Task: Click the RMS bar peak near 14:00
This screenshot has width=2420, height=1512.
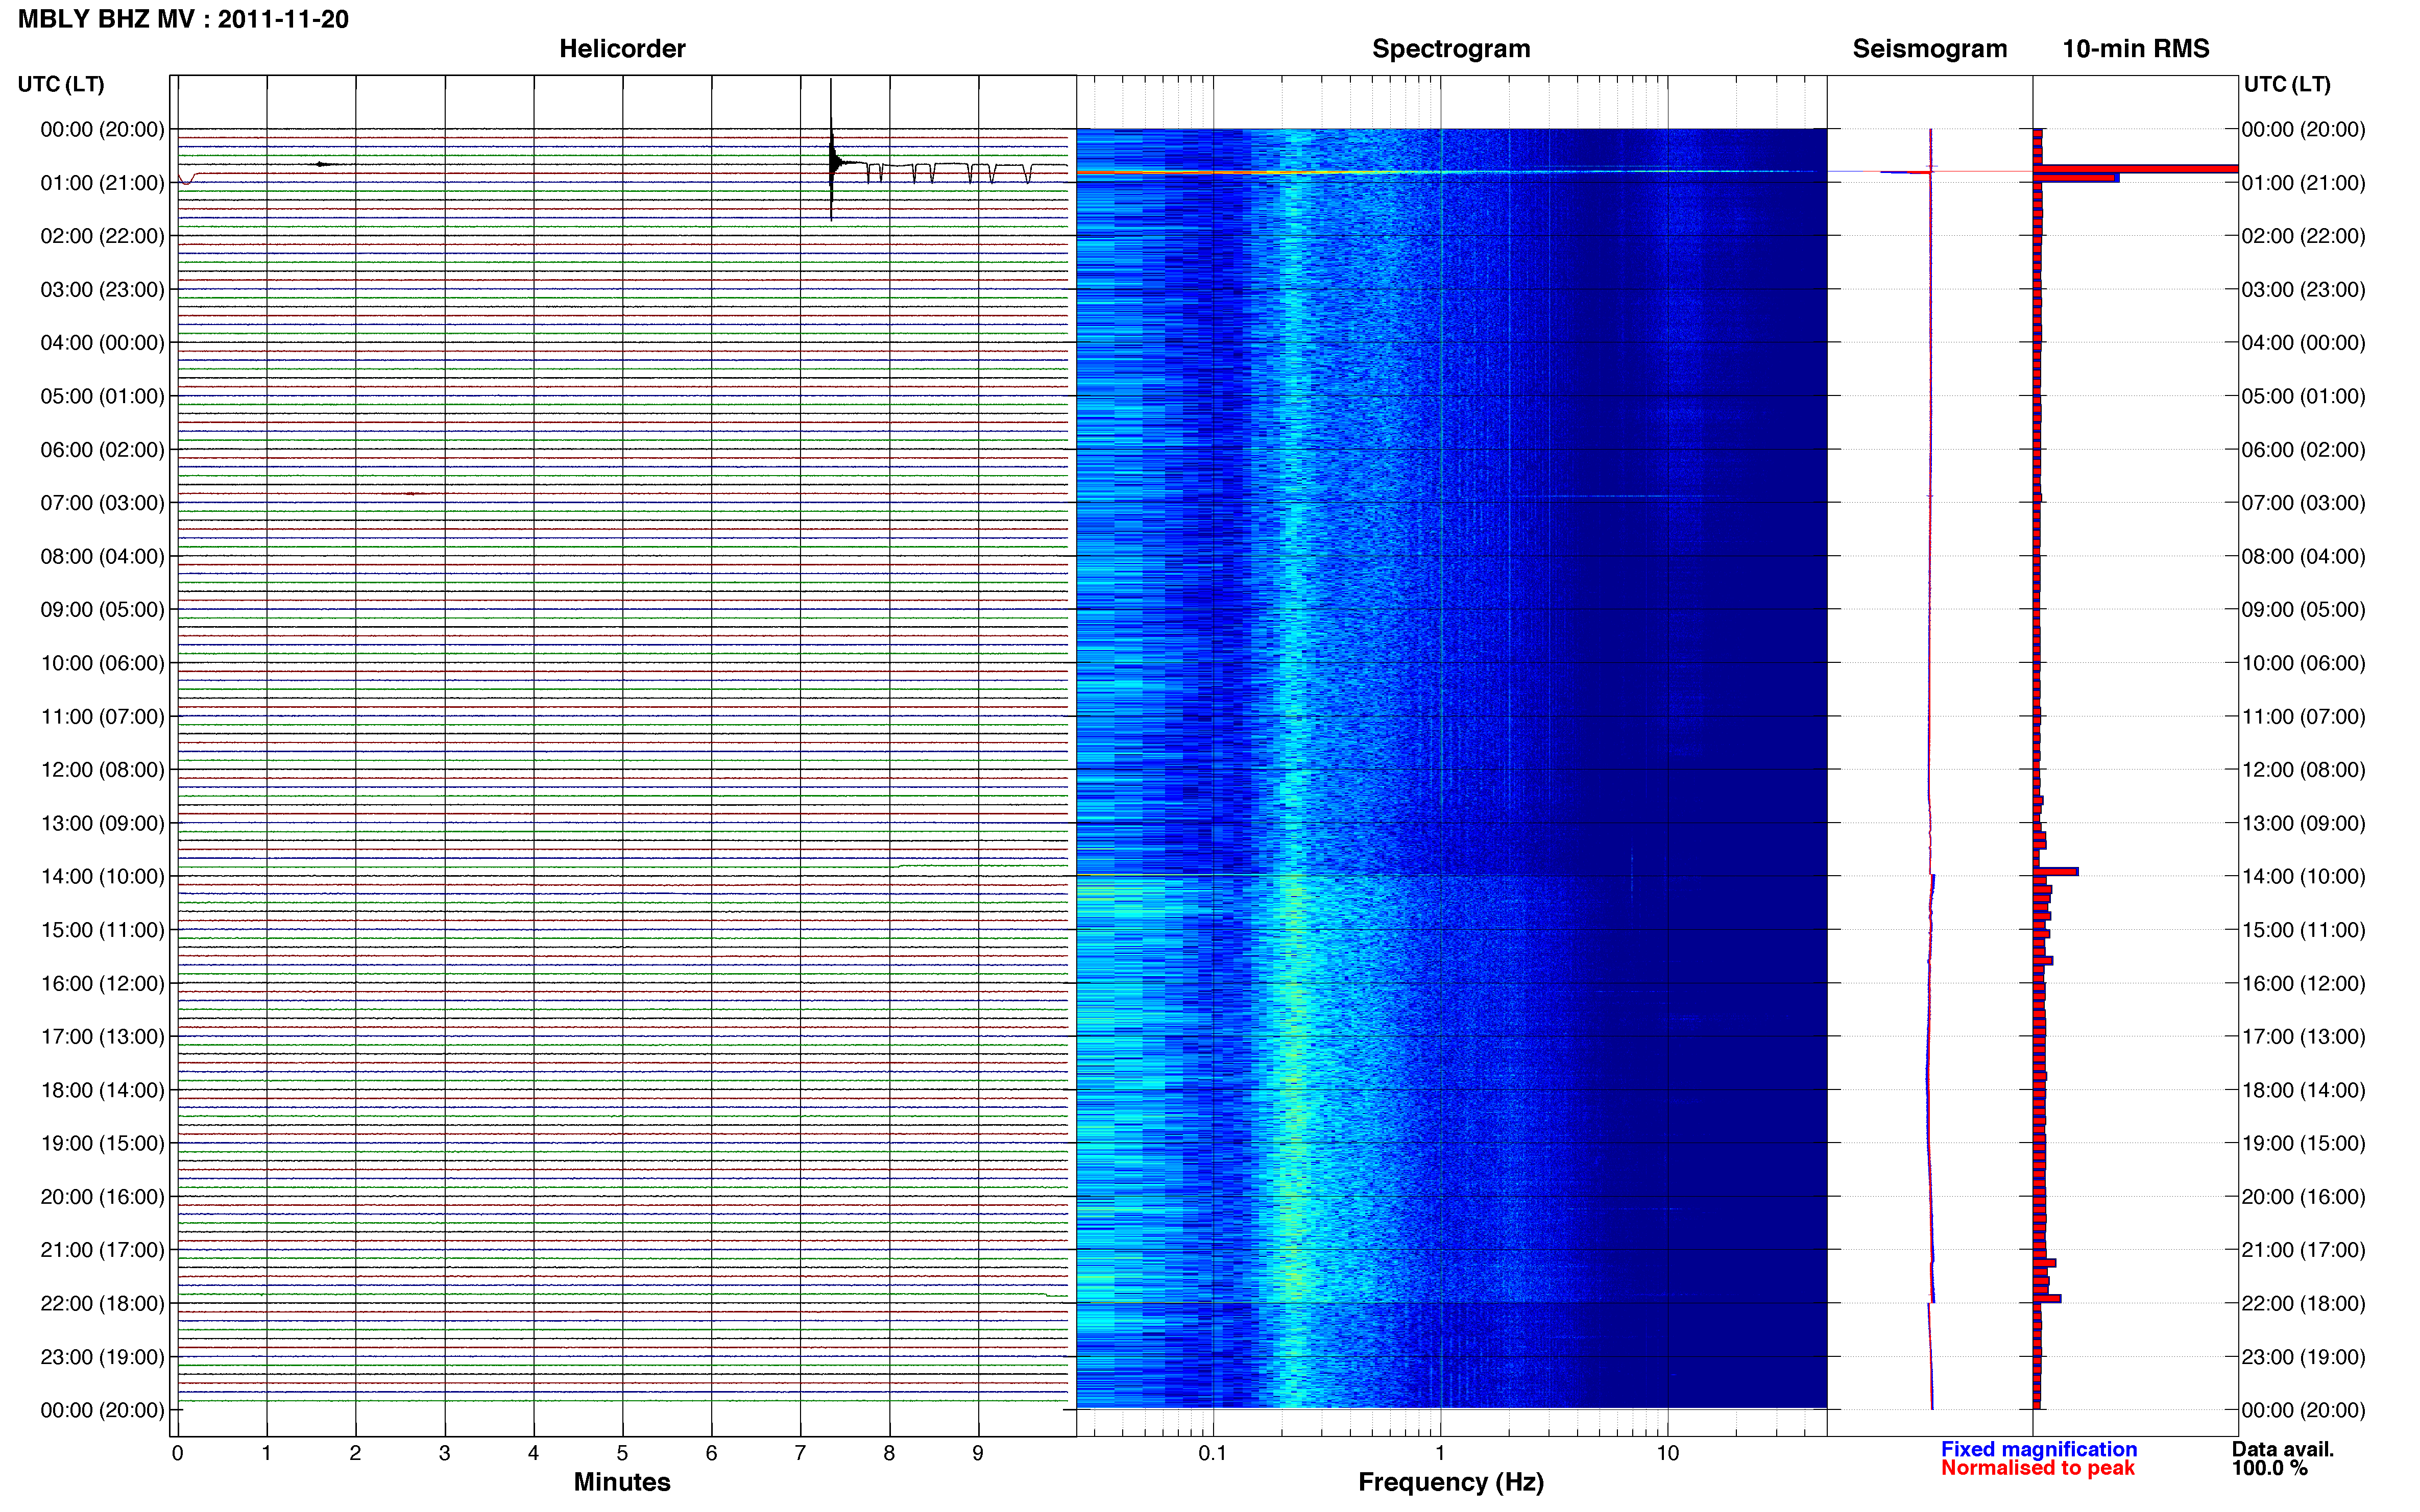Action: (x=2055, y=872)
